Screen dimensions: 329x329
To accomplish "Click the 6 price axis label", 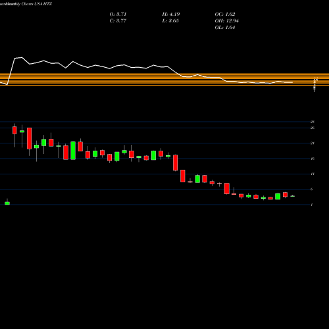I will [x=312, y=190].
